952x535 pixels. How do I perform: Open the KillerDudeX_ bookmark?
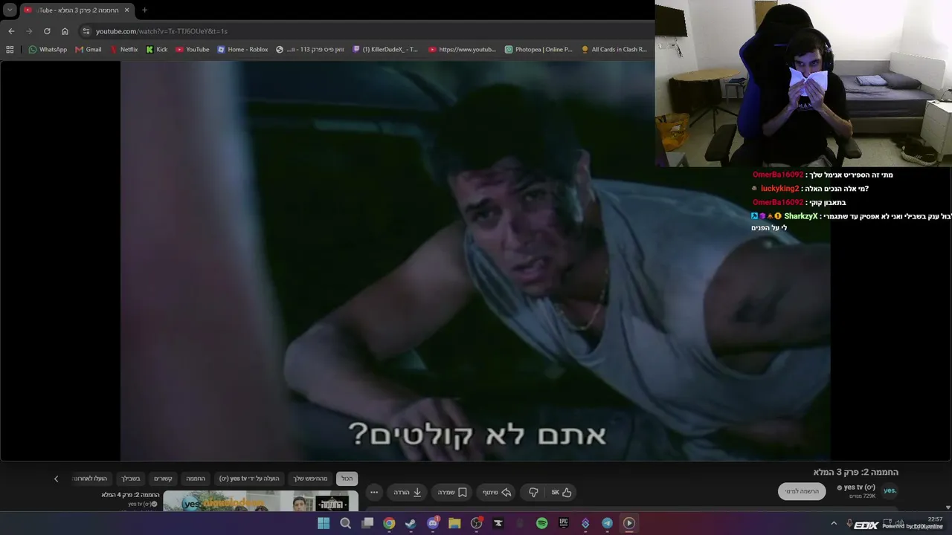(x=385, y=50)
